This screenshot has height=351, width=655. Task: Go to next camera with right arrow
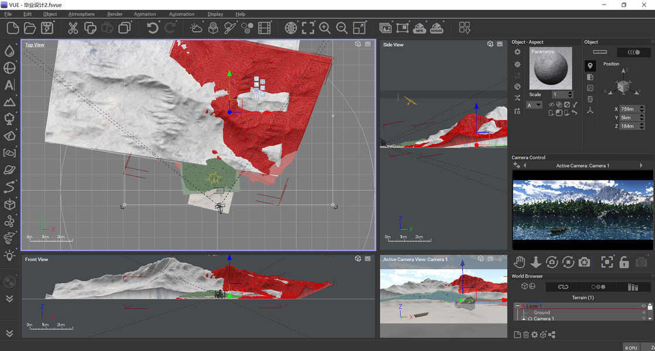tap(641, 166)
